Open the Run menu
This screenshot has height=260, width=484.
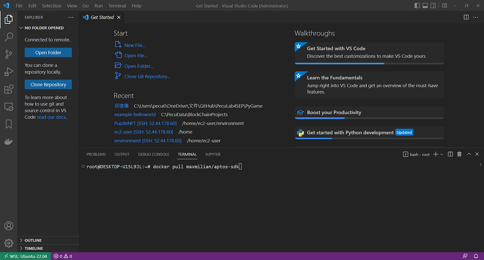tap(99, 6)
